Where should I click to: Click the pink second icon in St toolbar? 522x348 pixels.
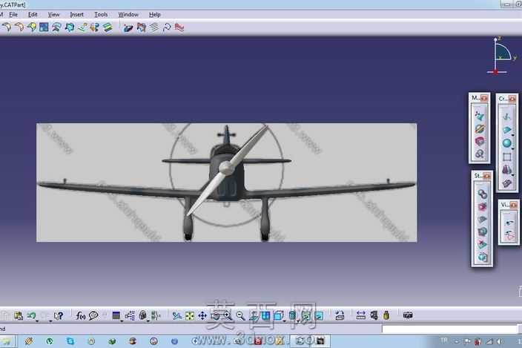click(483, 206)
